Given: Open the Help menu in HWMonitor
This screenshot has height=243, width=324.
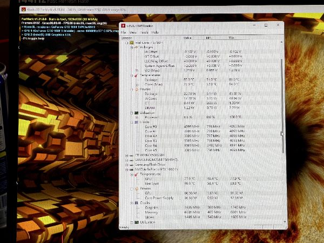Looking at the screenshot, I should coord(155,32).
